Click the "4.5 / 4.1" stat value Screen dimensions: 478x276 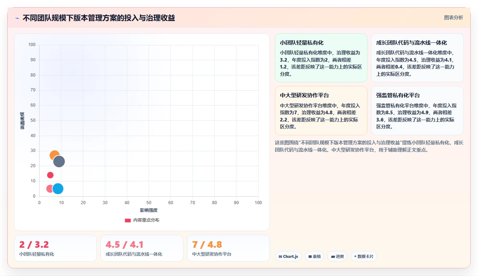coord(125,245)
